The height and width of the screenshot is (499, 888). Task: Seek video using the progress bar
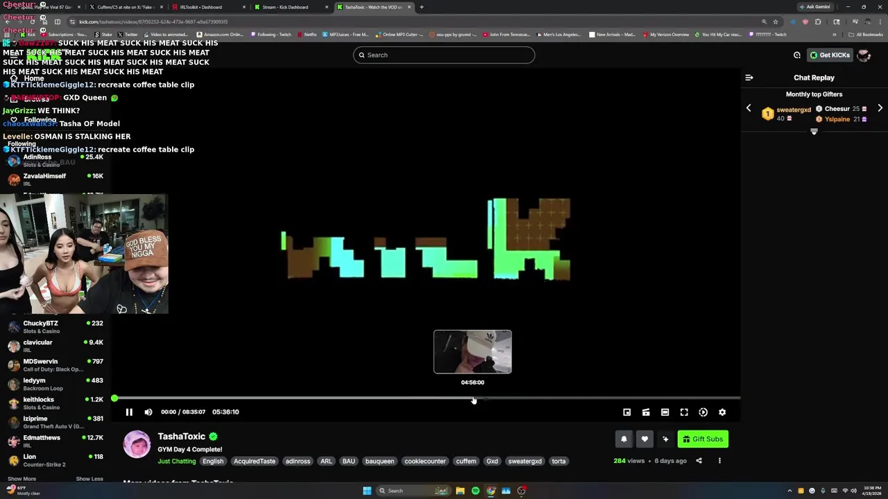pos(427,399)
